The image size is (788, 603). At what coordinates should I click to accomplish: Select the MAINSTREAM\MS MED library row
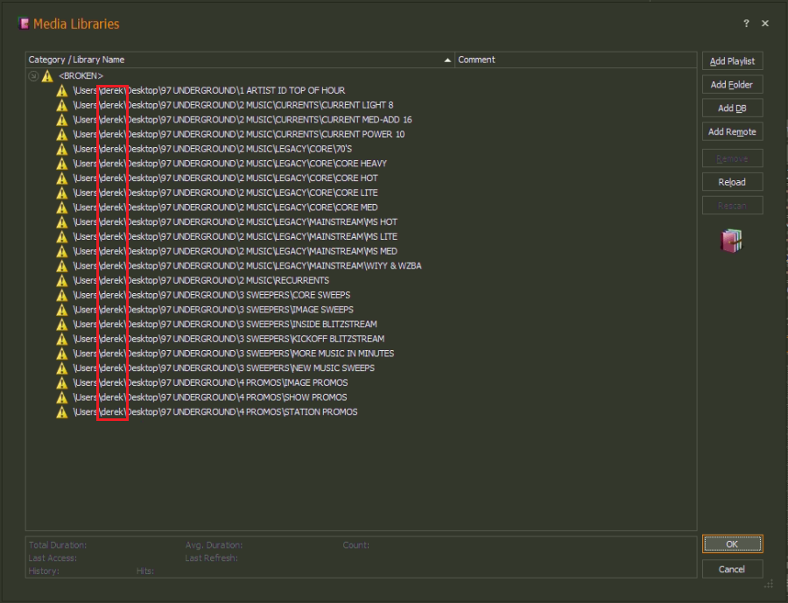pyautogui.click(x=235, y=251)
